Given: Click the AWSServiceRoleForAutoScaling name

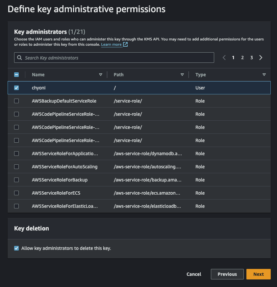Looking at the screenshot, I should click(65, 167).
